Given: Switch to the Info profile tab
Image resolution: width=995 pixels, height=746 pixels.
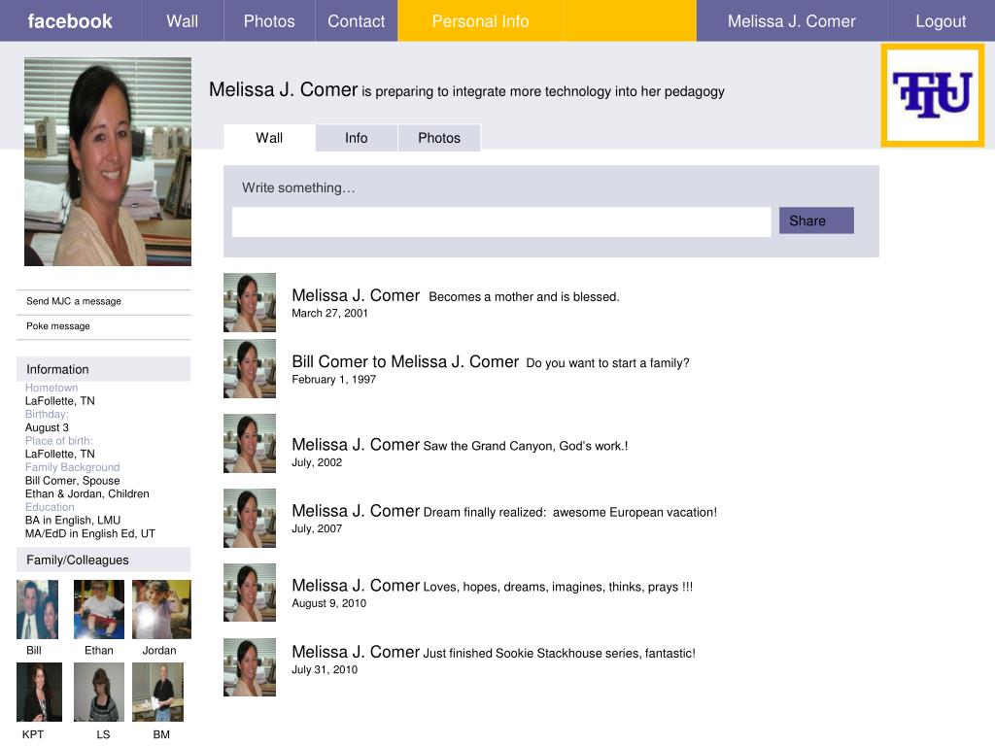Looking at the screenshot, I should pos(357,138).
